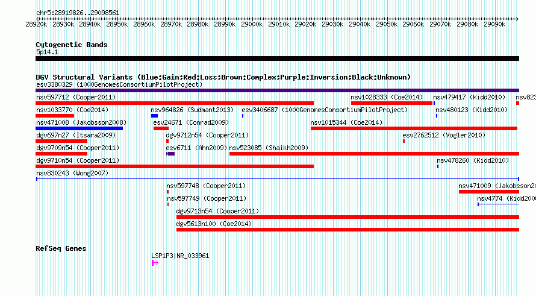This screenshot has height=296, width=536.
Task: Click the Cytogenetic Bands track title
Action: (x=72, y=45)
